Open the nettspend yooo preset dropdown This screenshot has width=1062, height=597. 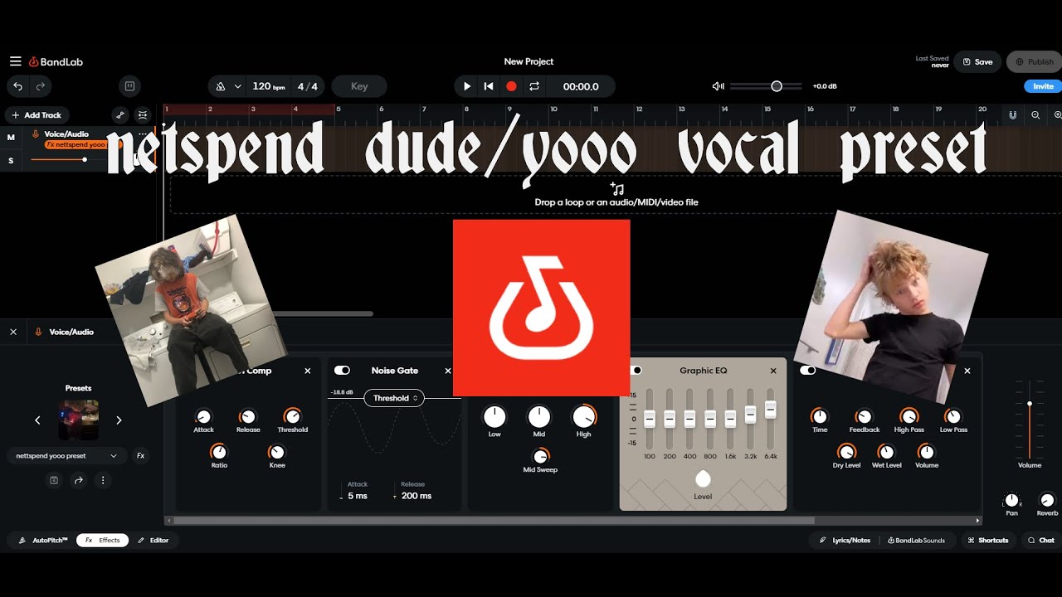[67, 455]
